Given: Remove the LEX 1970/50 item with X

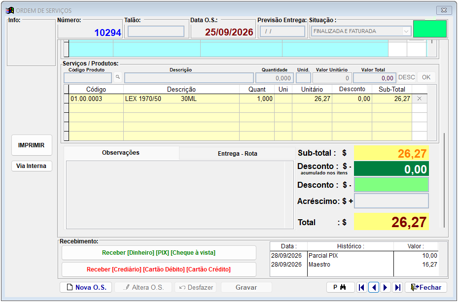Looking at the screenshot, I should pyautogui.click(x=419, y=99).
